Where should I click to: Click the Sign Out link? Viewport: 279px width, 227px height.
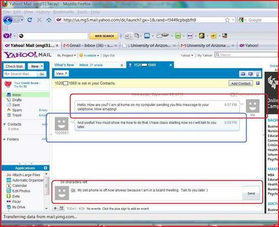coord(109,55)
